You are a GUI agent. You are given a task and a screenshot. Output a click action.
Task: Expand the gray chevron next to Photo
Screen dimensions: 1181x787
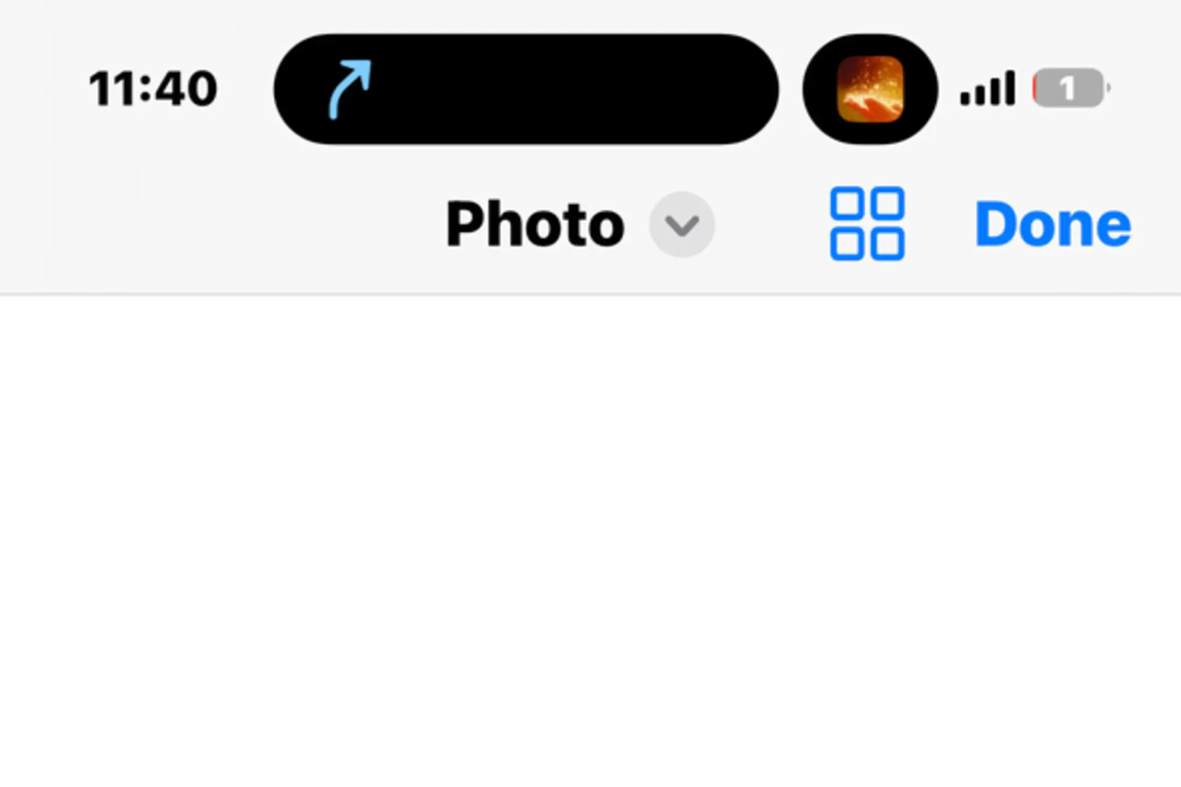point(682,224)
